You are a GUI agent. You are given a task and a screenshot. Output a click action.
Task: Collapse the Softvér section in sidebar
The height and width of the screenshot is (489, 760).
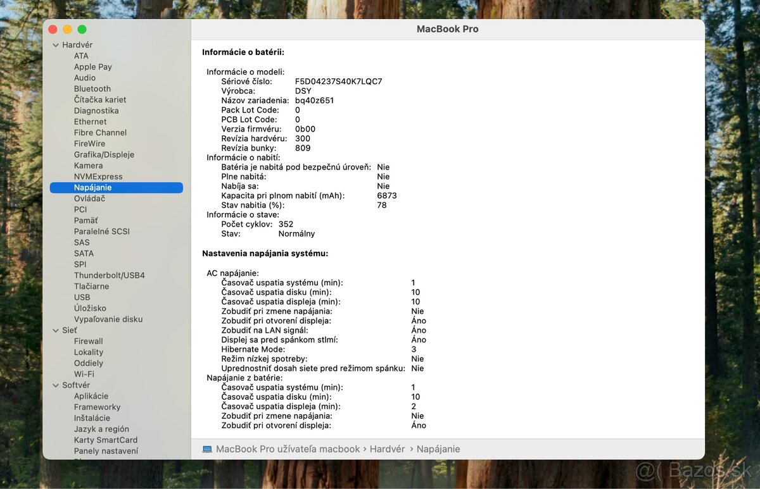pyautogui.click(x=56, y=385)
